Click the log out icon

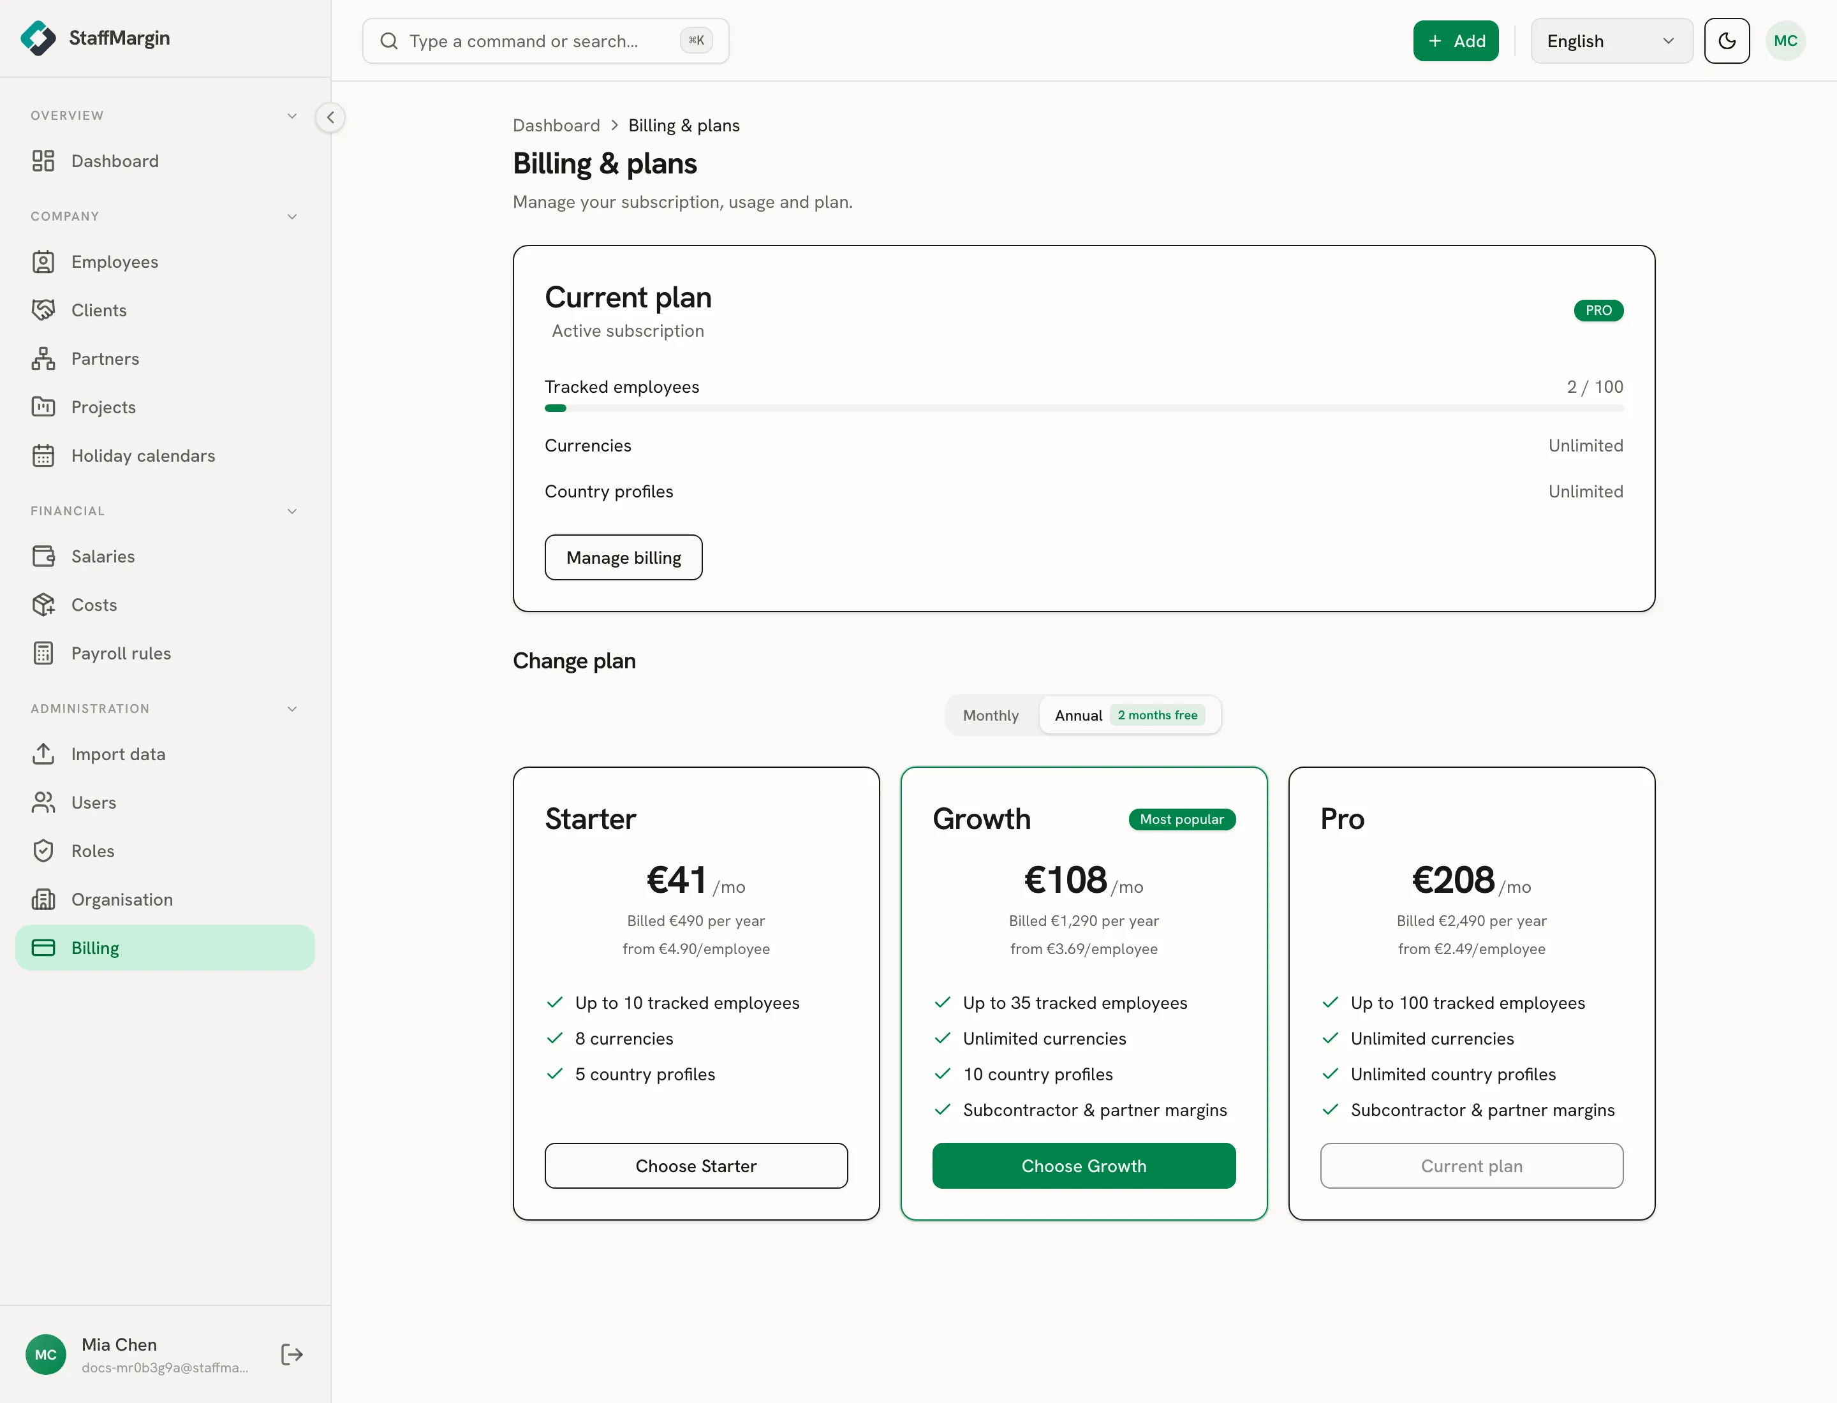[291, 1355]
